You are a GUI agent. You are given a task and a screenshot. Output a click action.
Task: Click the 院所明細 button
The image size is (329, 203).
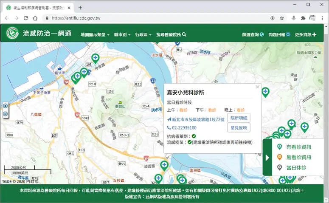(x=239, y=118)
